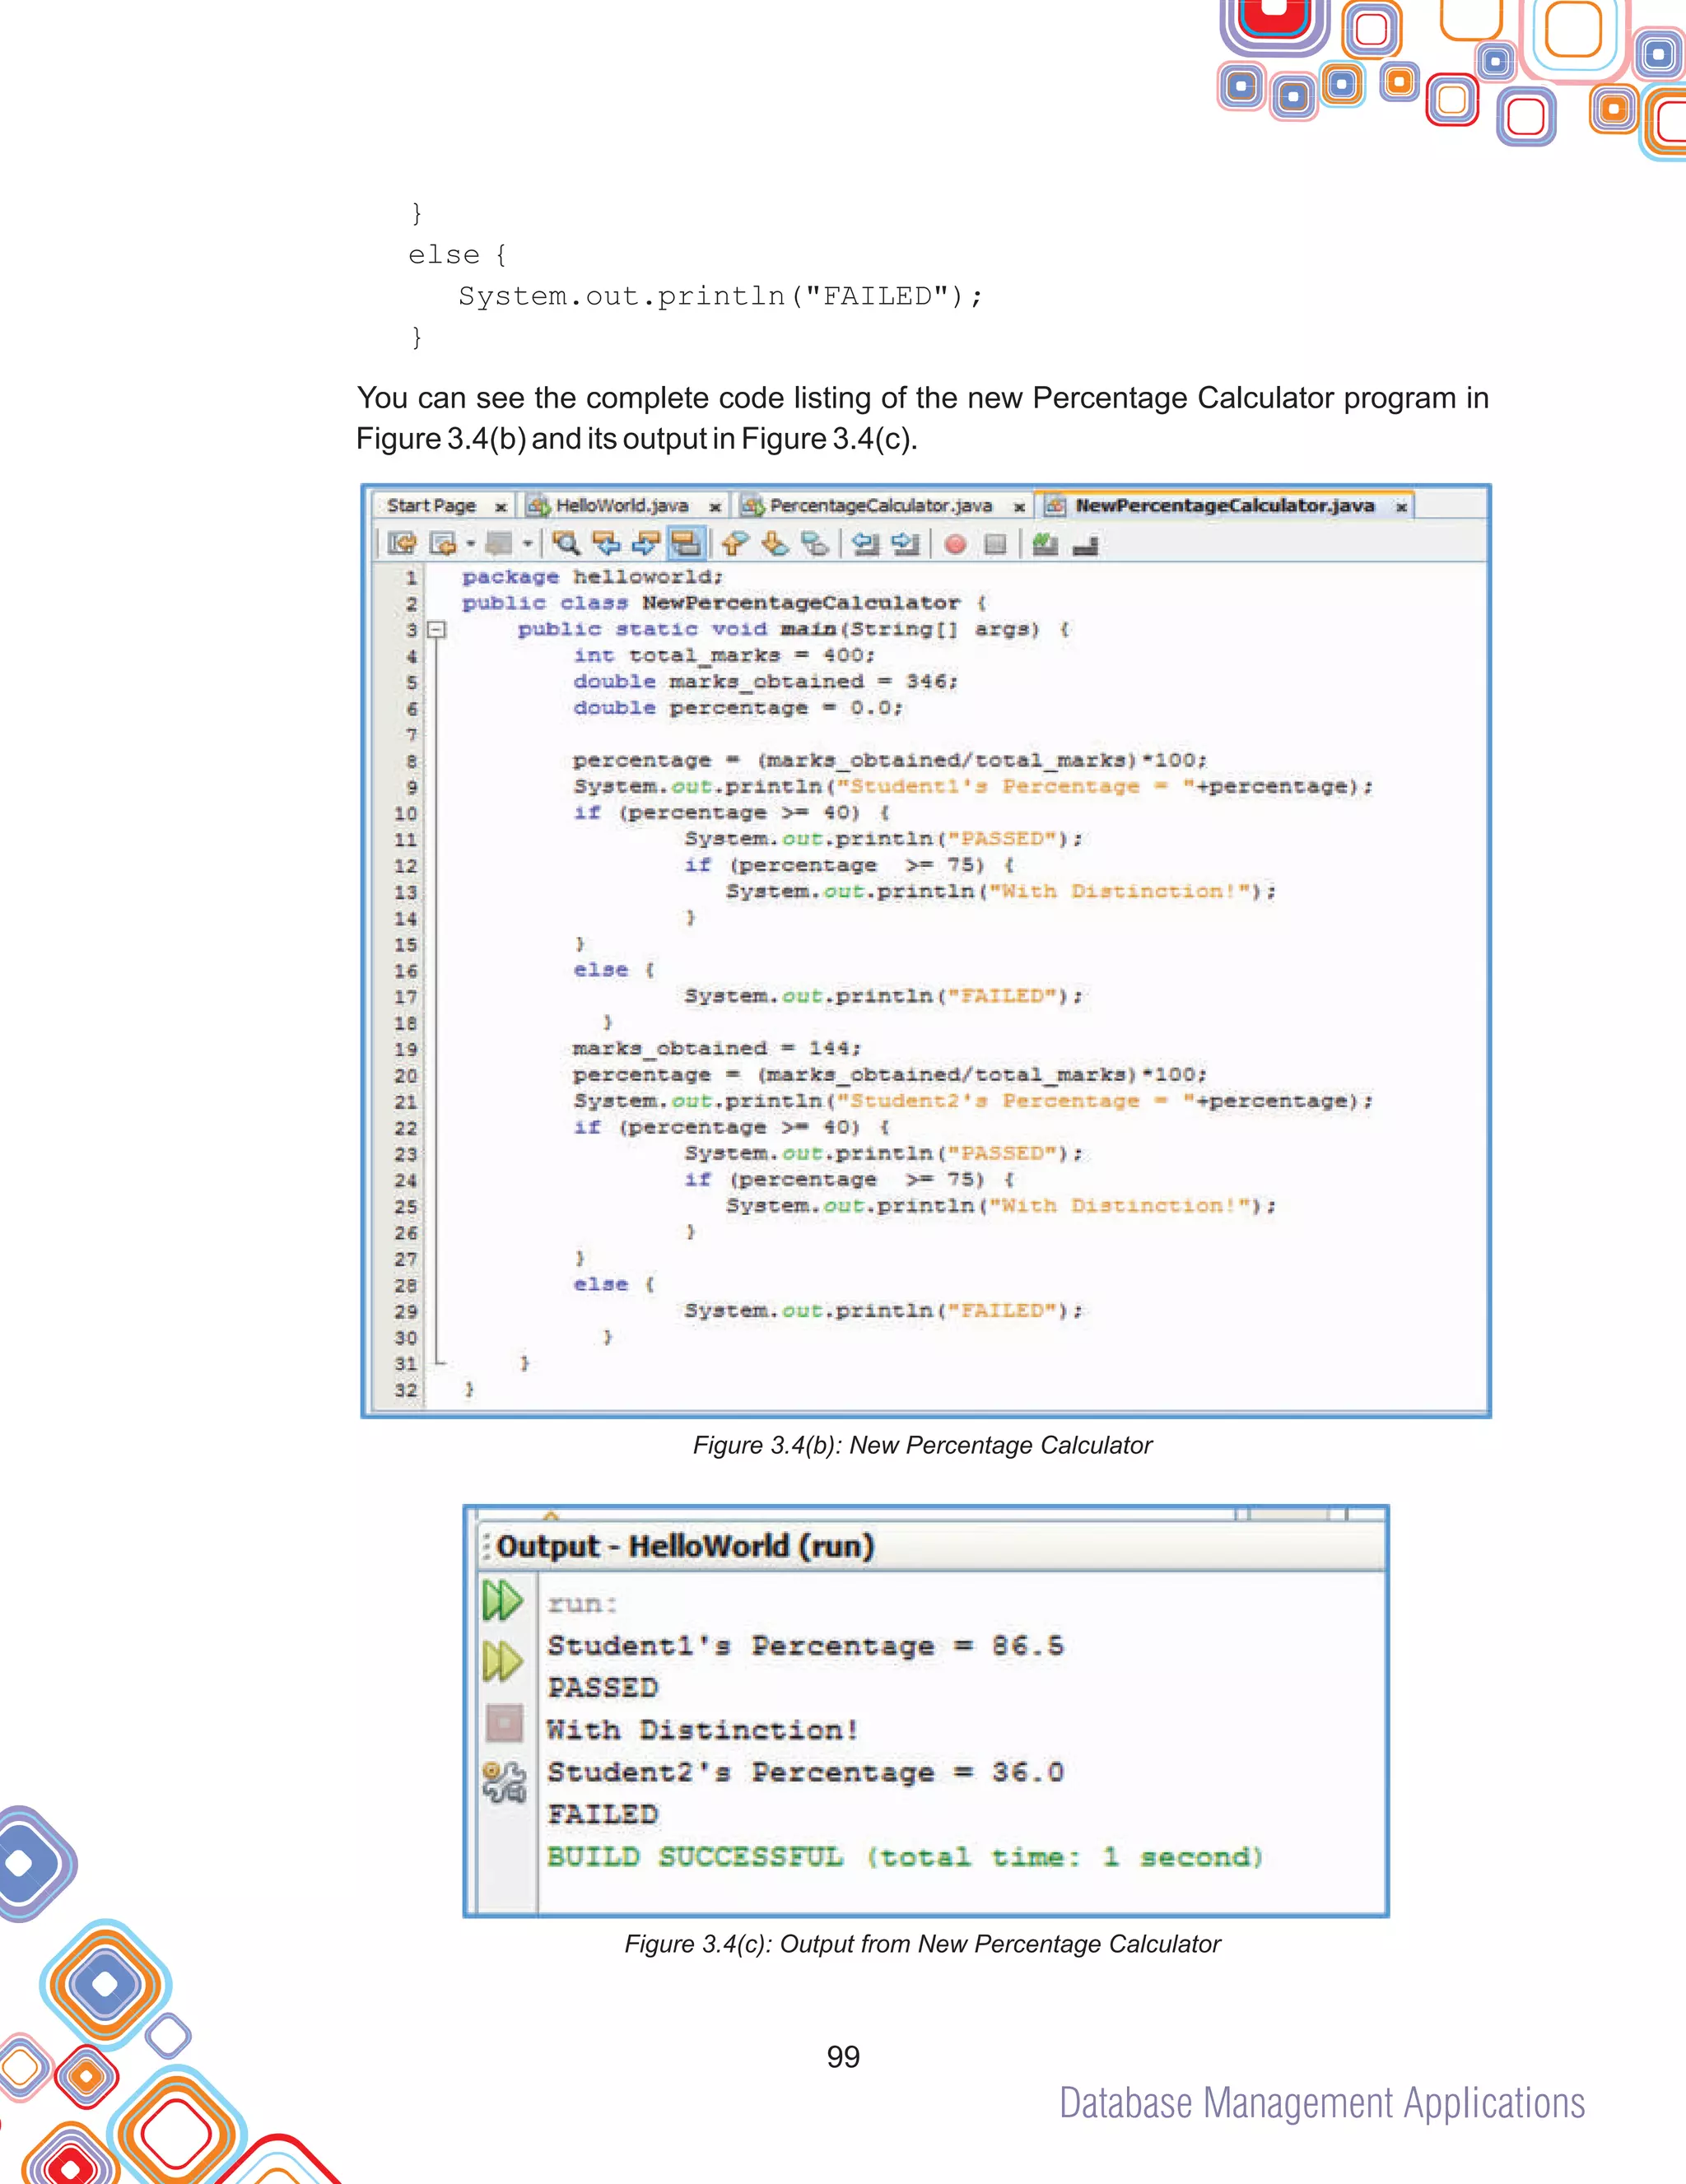The height and width of the screenshot is (2184, 1686).
Task: Click the HelloWorld.java tab file icon
Action: [540, 506]
